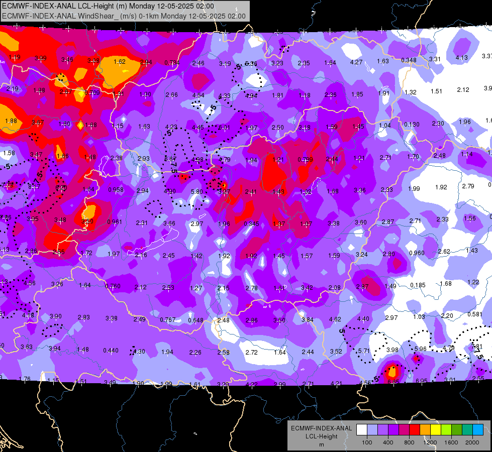The width and height of the screenshot is (492, 452).
Task: Click the wind shear value 5.96
Action: click(421, 349)
